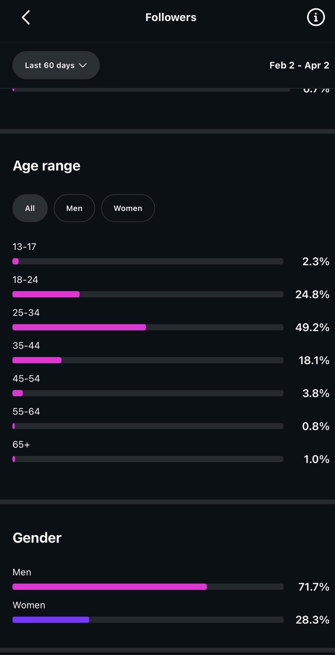
Task: Tap the 71.7% value for Men
Action: point(313,587)
